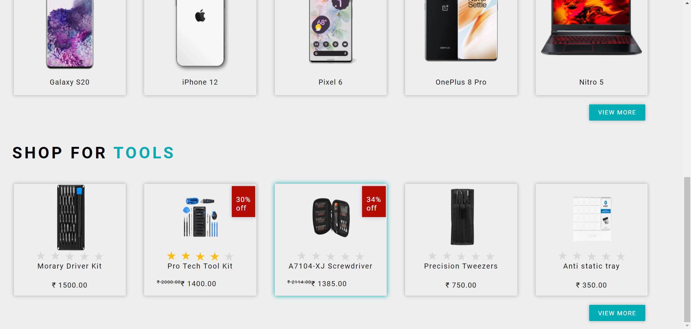Viewport: 691px width, 329px height.
Task: Click the 30% off badge on Pro Tech Tool Kit
Action: 243,201
